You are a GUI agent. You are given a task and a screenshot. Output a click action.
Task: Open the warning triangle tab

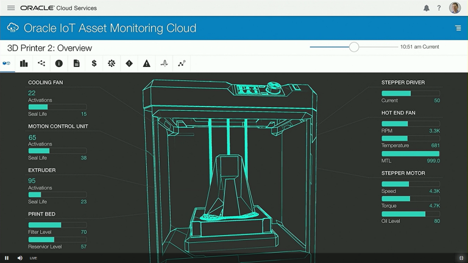point(146,63)
